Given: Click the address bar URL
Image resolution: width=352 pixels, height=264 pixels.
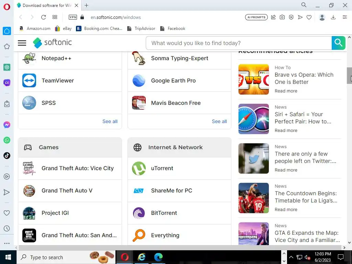Looking at the screenshot, I should (115, 17).
